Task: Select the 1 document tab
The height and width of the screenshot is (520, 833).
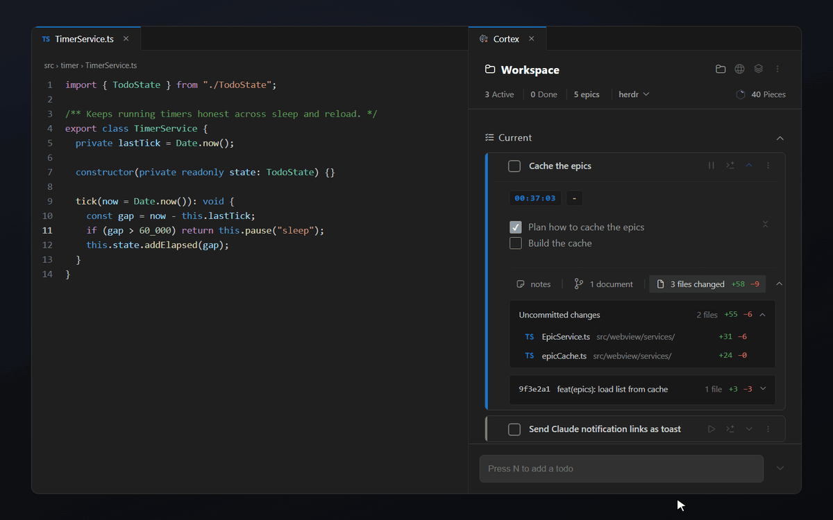Action: coord(604,284)
